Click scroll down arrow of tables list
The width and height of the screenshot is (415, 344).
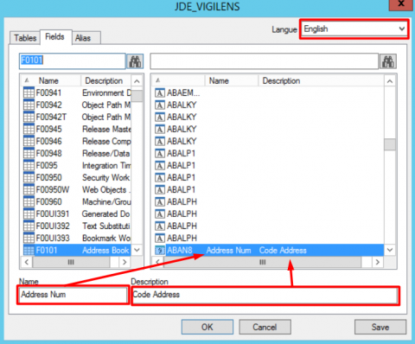[x=137, y=250]
